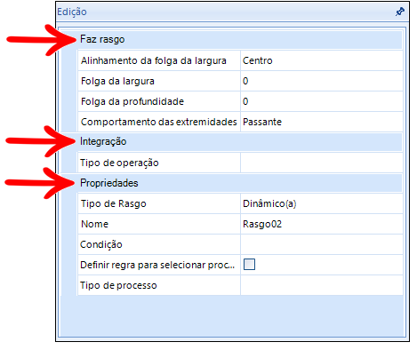Screen dimensions: 417x350
Task: Toggle the 'Definir regra para selecionar proc...' checkbox
Action: [249, 265]
